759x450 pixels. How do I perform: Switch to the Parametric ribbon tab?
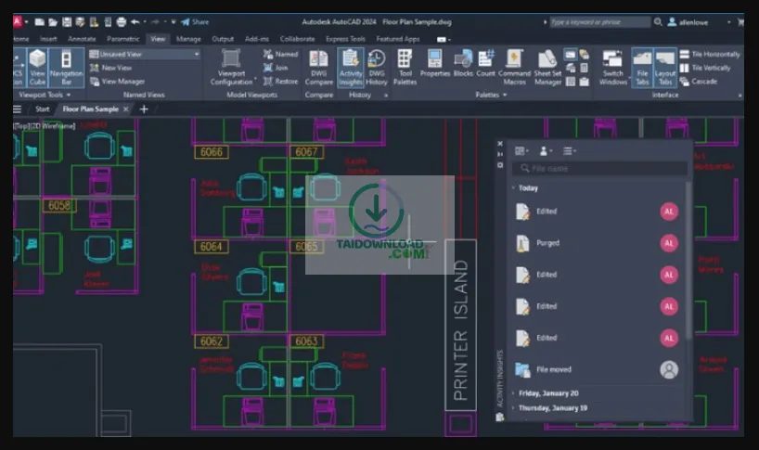[123, 39]
